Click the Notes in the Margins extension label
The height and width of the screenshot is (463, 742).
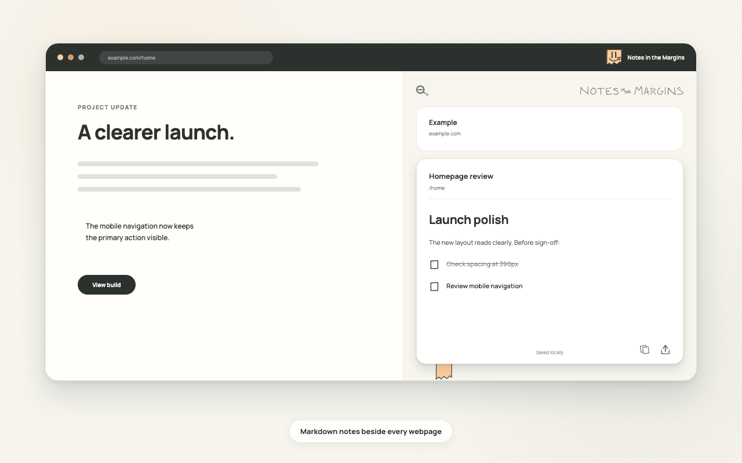coord(656,57)
